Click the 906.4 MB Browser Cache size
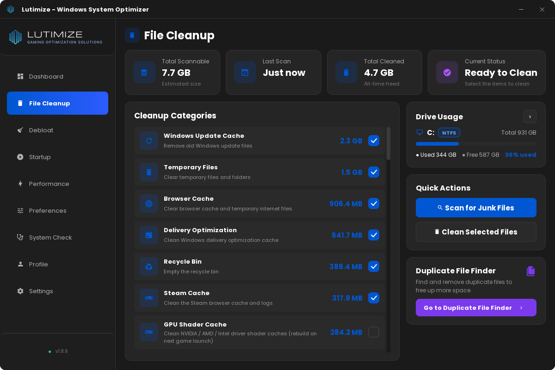 (x=346, y=203)
